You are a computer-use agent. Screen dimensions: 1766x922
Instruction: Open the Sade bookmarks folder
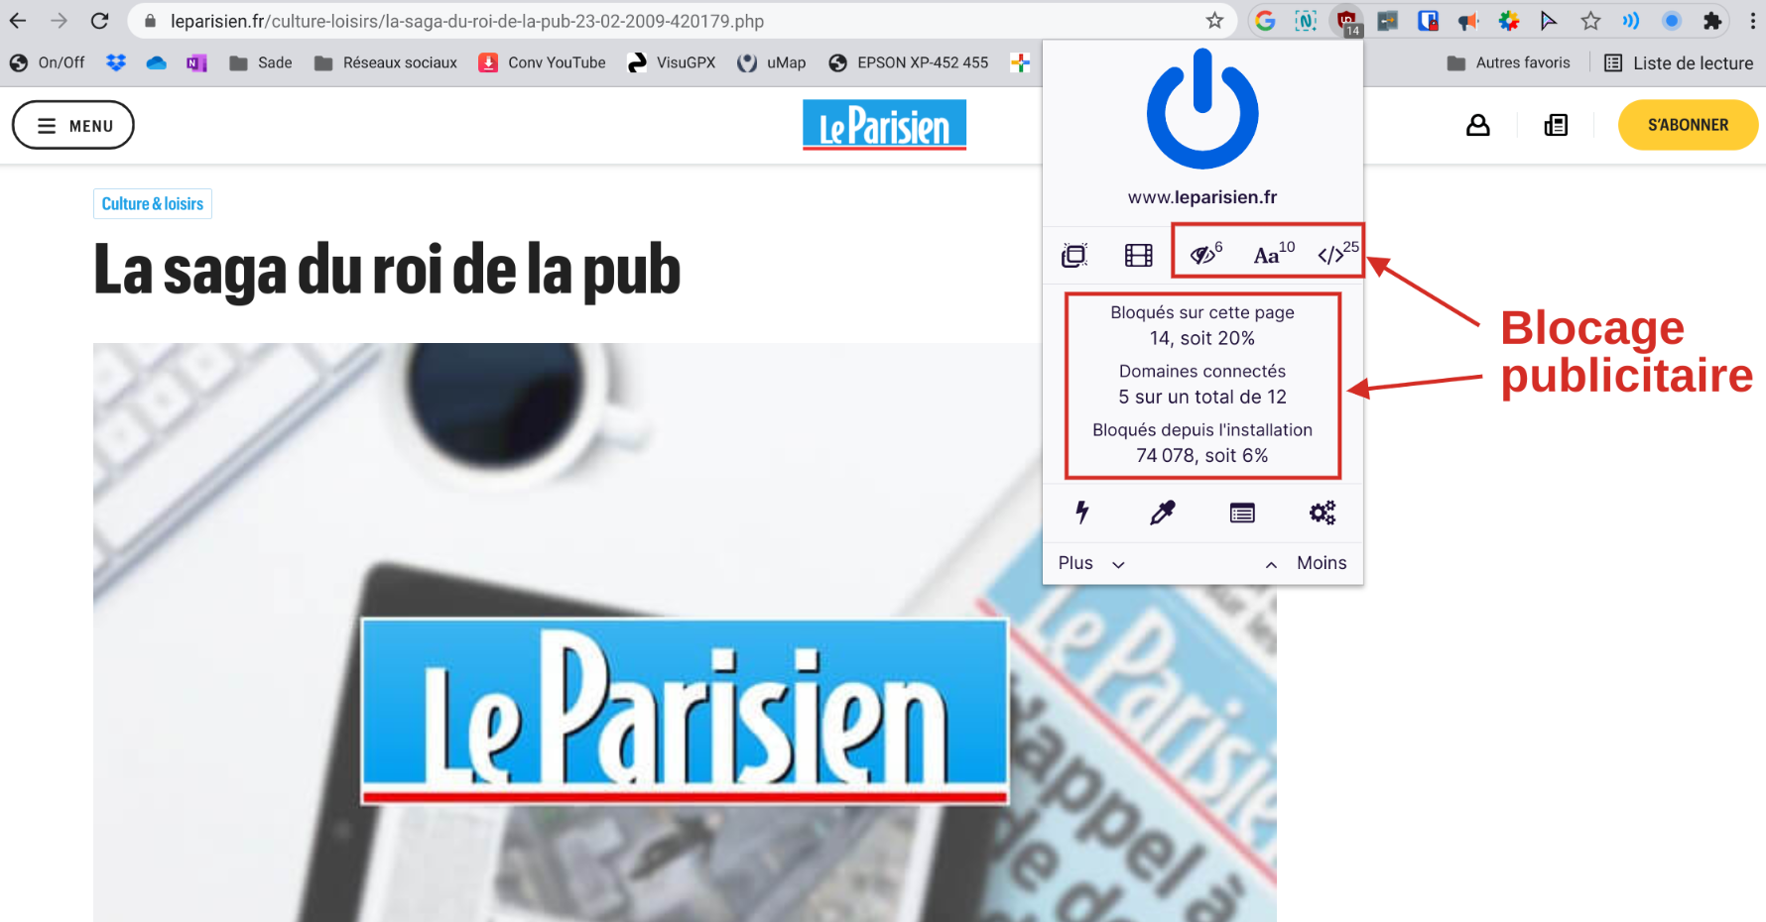(x=261, y=62)
